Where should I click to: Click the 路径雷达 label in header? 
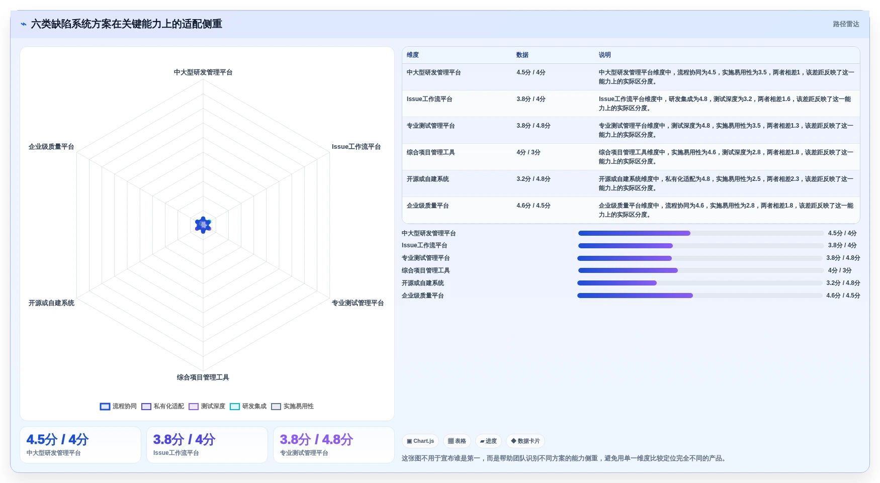[846, 24]
